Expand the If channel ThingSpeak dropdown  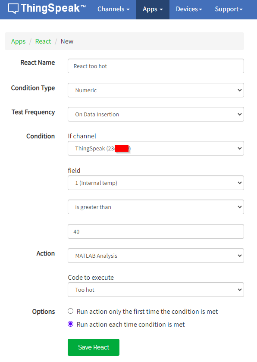click(x=156, y=148)
